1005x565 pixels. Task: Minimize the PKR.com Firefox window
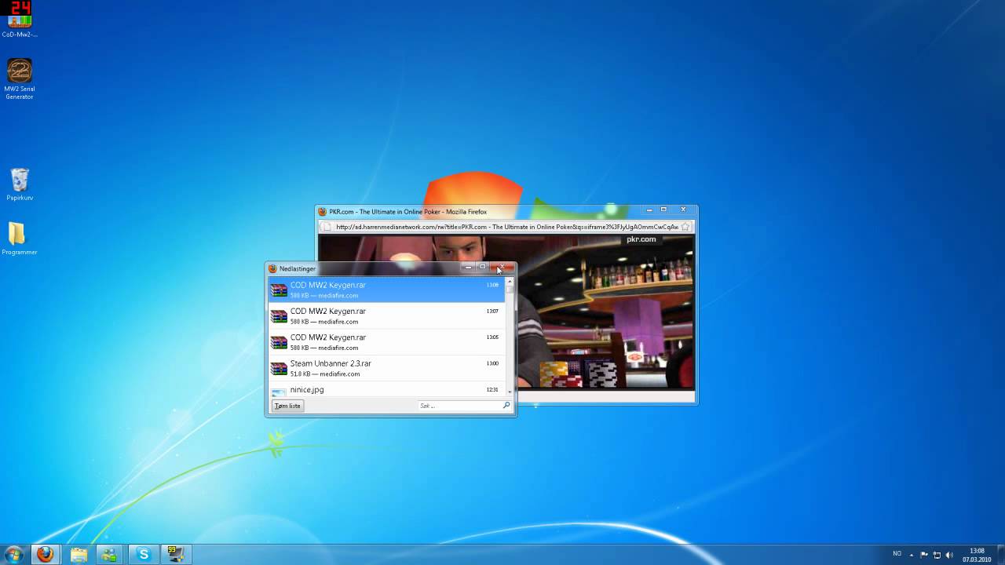(x=649, y=210)
